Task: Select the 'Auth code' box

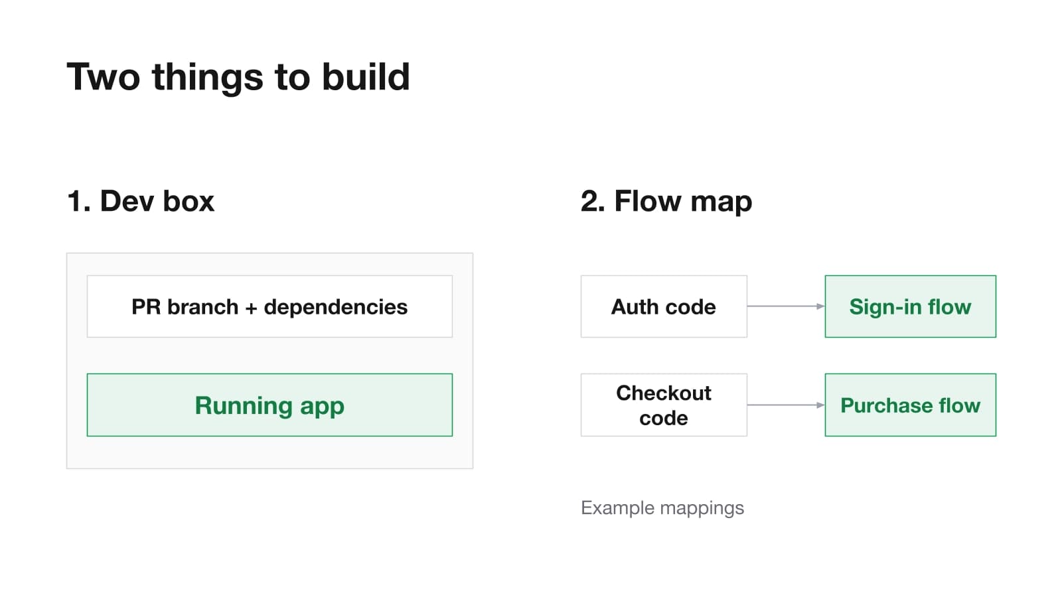Action: click(664, 306)
